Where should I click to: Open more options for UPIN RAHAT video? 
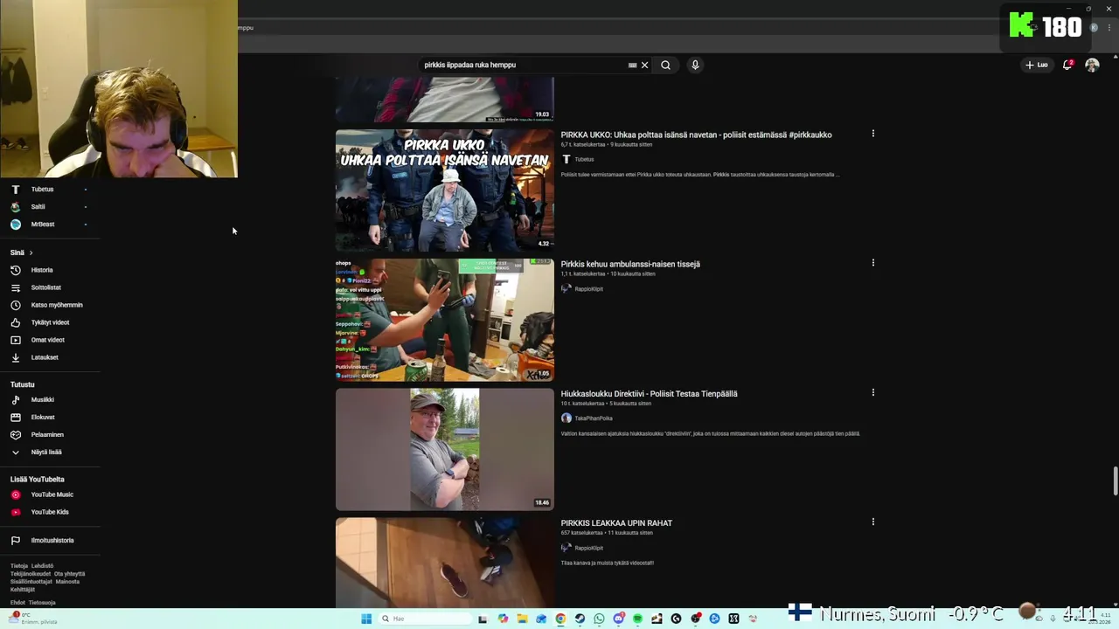(872, 522)
